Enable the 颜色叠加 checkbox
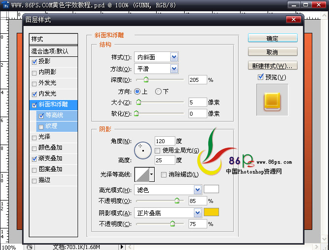This screenshot has width=329, height=250. pyautogui.click(x=34, y=149)
